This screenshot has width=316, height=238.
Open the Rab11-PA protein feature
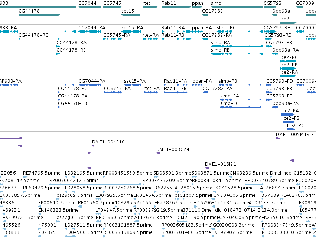click(x=176, y=85)
